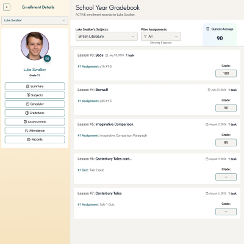This screenshot has width=244, height=244.
Task: Click the Summary clipboard icon
Action: pos(27,86)
